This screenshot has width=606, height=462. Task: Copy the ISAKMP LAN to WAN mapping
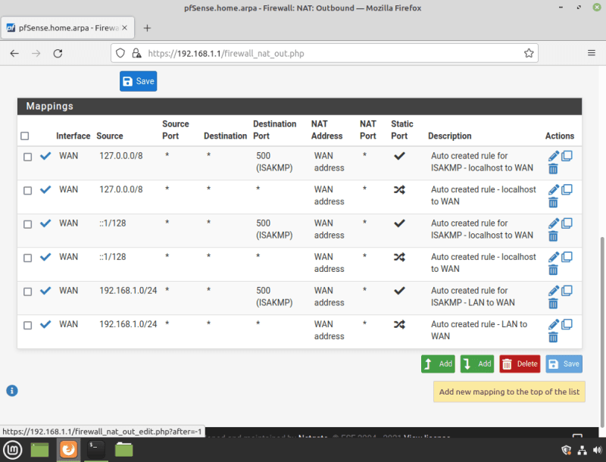click(x=567, y=291)
